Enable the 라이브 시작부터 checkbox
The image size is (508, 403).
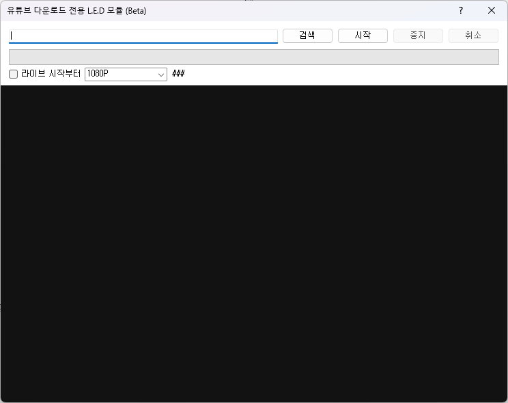(x=13, y=74)
